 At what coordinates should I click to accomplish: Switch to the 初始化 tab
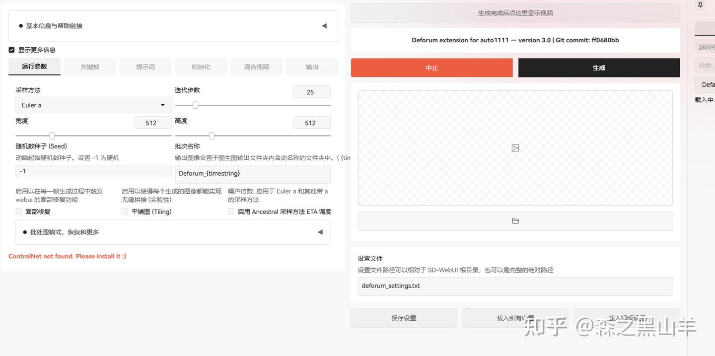(x=201, y=67)
